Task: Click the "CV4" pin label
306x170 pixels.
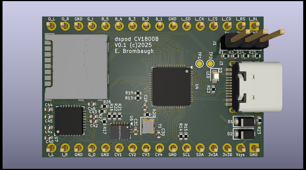Action: click(159, 154)
